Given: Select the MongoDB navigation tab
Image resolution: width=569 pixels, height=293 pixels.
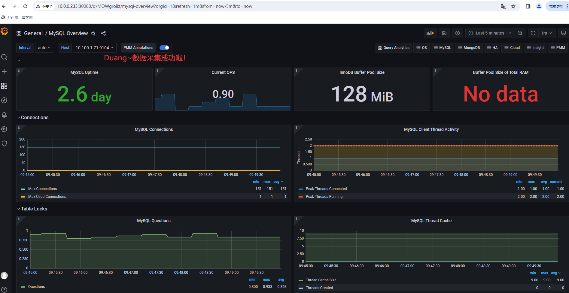Looking at the screenshot, I should pyautogui.click(x=469, y=47).
